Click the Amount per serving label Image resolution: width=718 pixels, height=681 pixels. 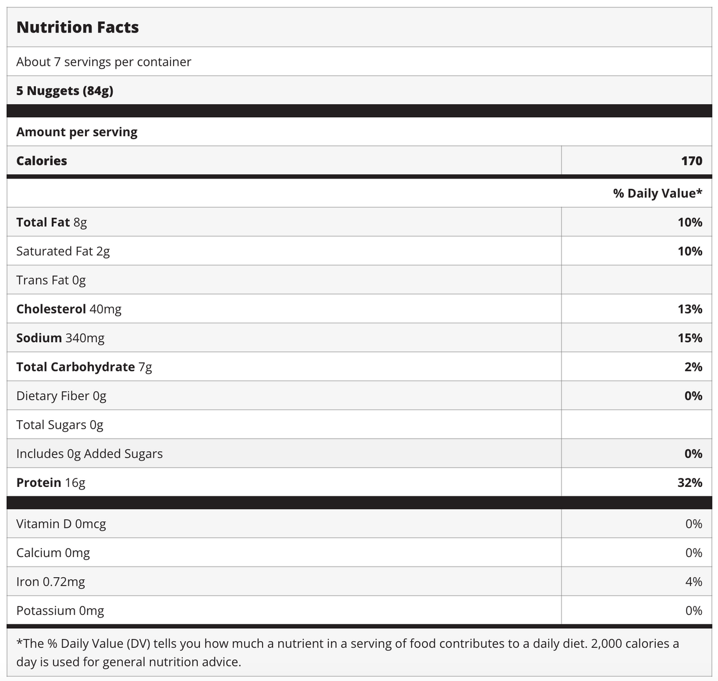pos(77,132)
